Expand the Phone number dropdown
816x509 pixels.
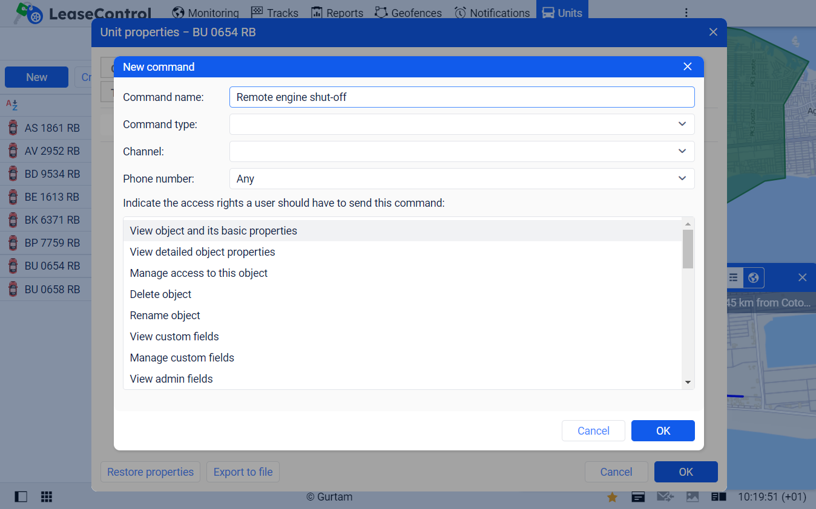pyautogui.click(x=461, y=179)
